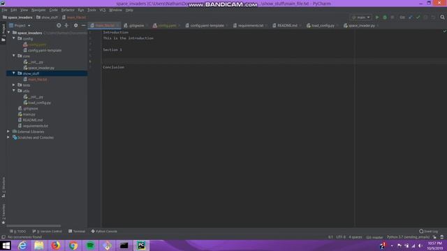The image size is (447, 251).
Task: Click the file inspection checkmark in editor corner
Action: tap(444, 31)
